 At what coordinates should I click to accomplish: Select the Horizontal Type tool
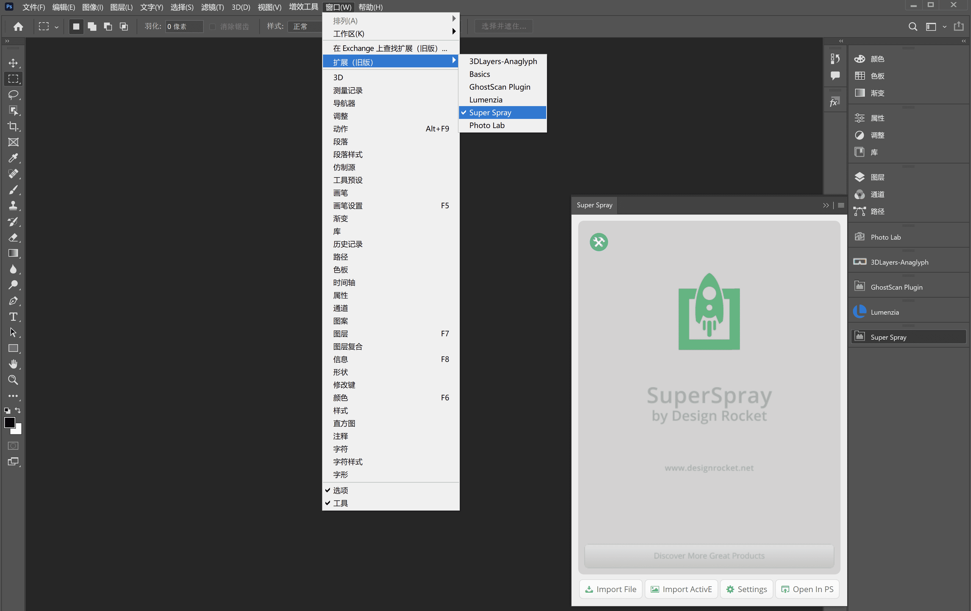pyautogui.click(x=13, y=317)
